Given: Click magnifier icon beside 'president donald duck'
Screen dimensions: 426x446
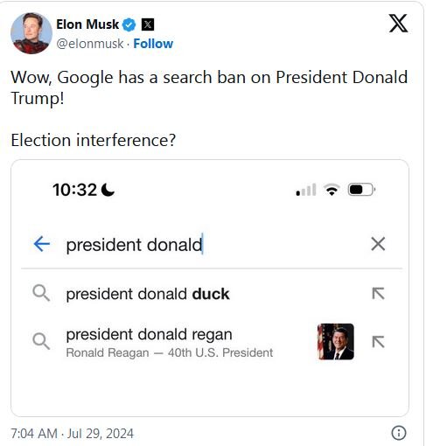Looking at the screenshot, I should (x=41, y=293).
